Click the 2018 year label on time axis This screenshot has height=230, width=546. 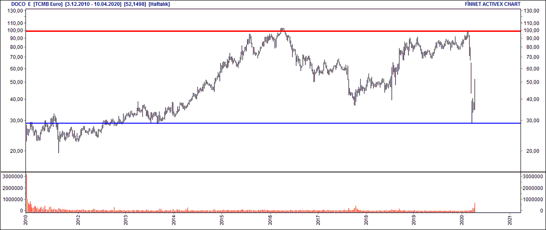tap(366, 220)
